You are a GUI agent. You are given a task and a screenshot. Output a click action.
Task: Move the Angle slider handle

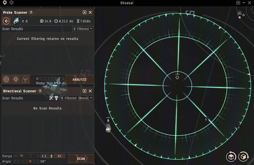(30, 161)
